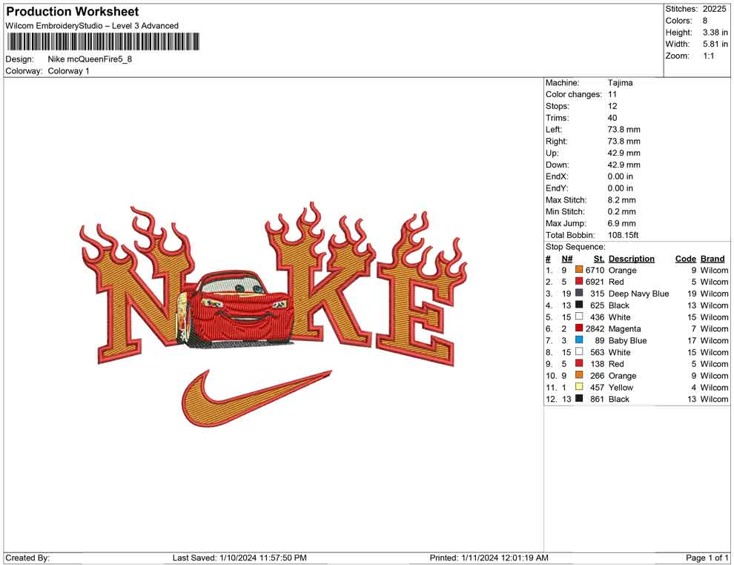This screenshot has height=565, width=734.
Task: Click the Total Bobbin value 108.15ft
Action: point(623,235)
